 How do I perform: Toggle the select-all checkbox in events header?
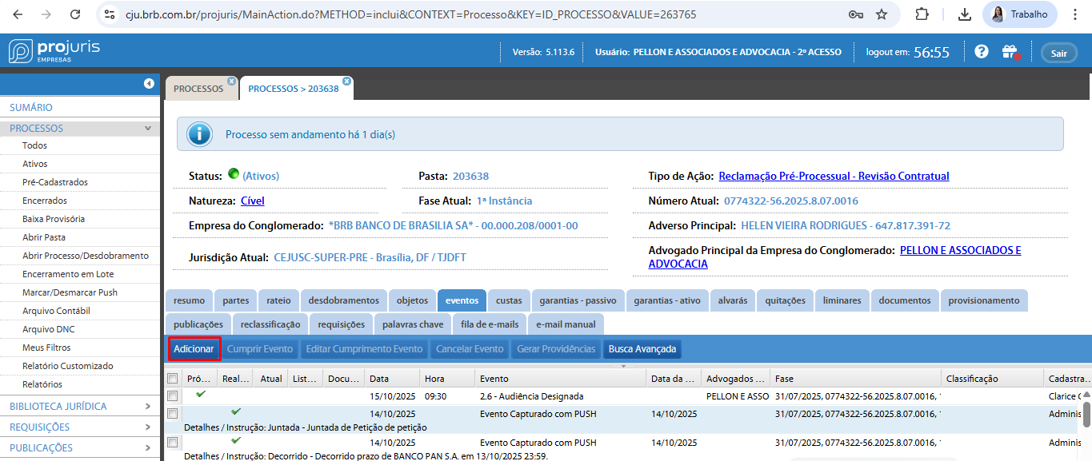point(172,379)
